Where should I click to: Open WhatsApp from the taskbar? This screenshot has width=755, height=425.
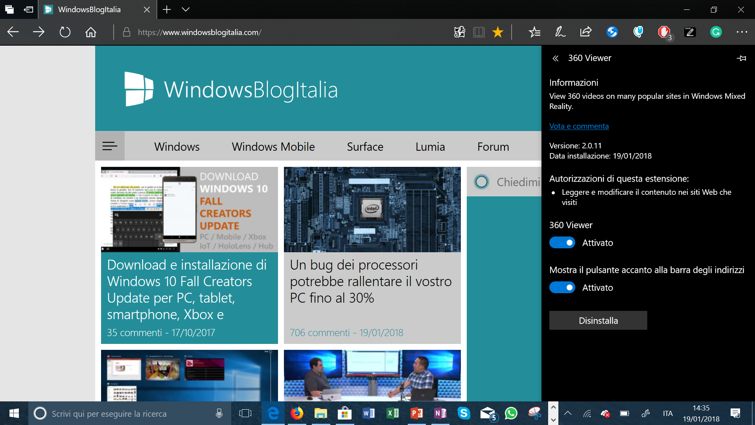511,413
